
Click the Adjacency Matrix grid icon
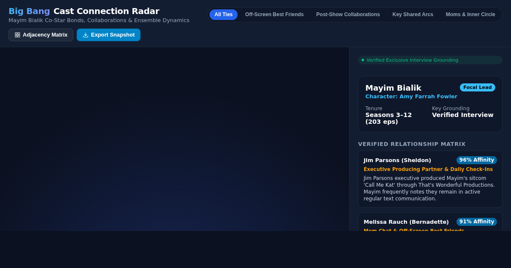click(17, 35)
